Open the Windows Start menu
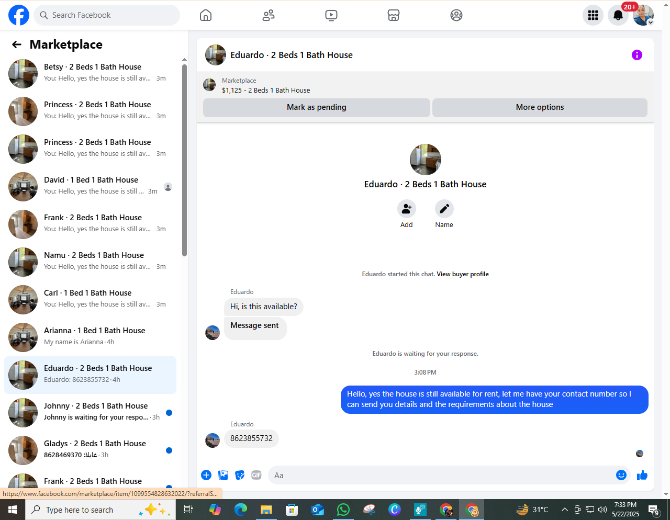The image size is (670, 520). point(13,510)
